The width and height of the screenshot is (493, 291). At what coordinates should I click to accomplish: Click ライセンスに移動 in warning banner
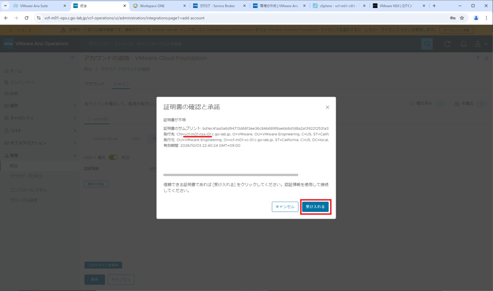(x=456, y=30)
